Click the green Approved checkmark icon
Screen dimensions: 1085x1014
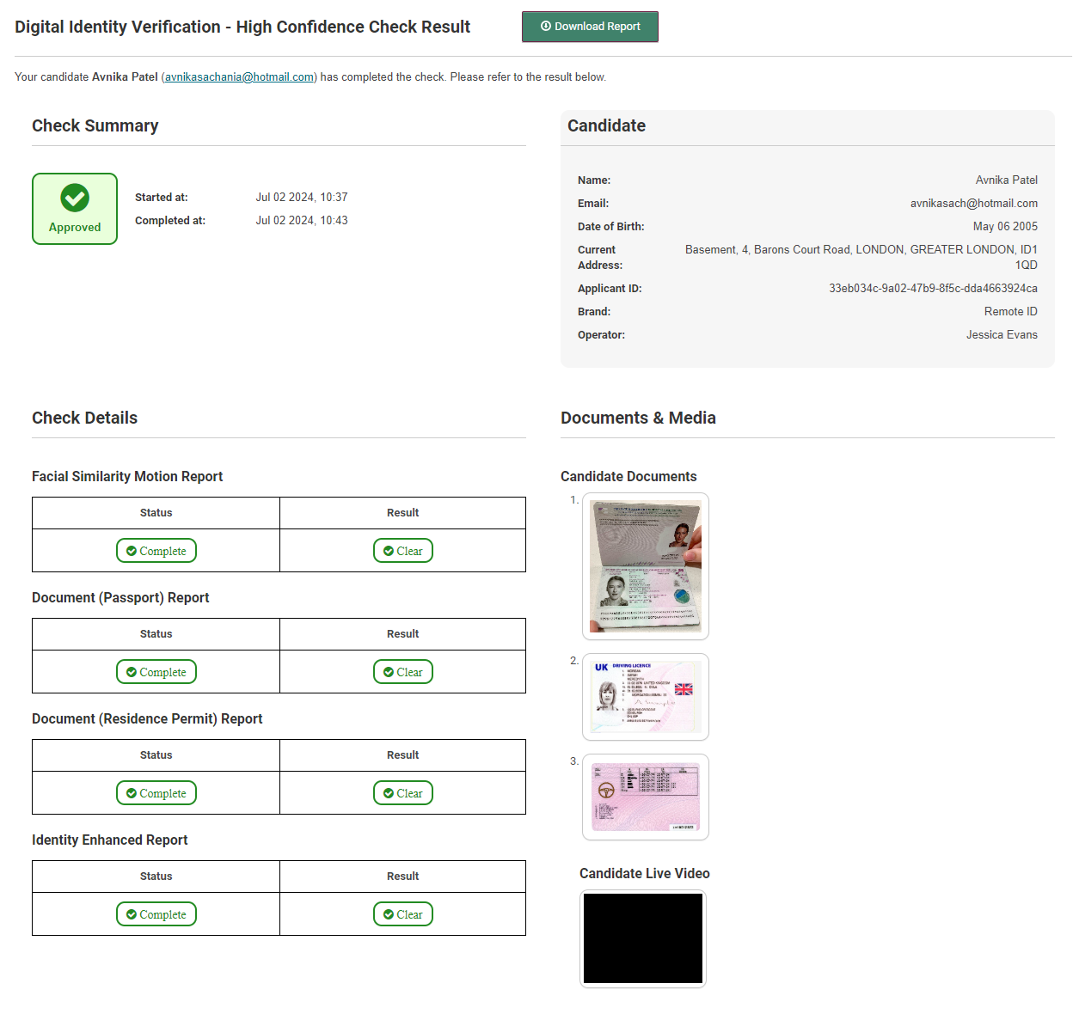click(x=75, y=199)
